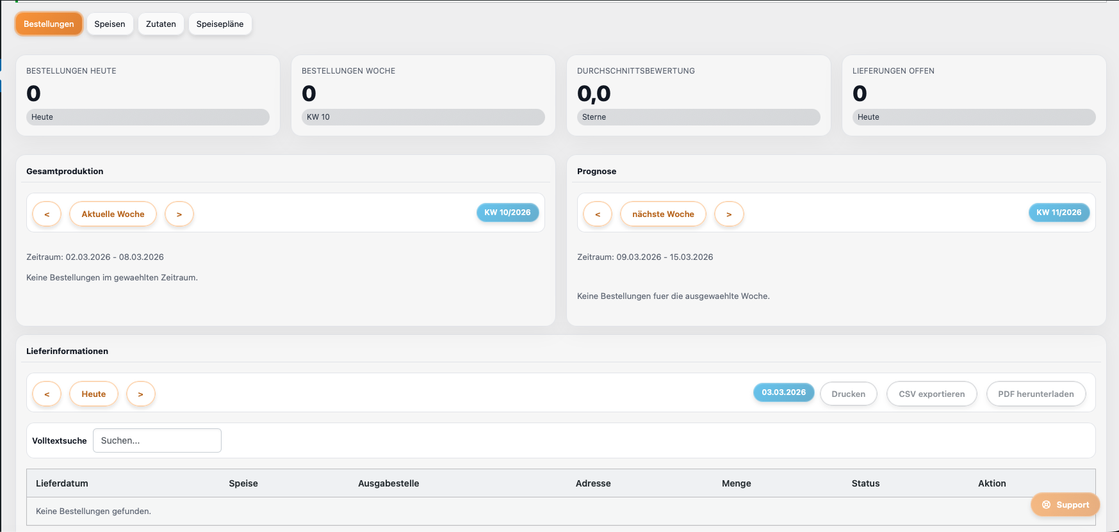Click the 03.03.2026 date badge

783,392
